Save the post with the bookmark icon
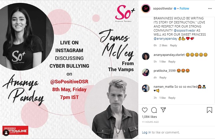Viewport: 215px width, 139px height. (x=210, y=110)
